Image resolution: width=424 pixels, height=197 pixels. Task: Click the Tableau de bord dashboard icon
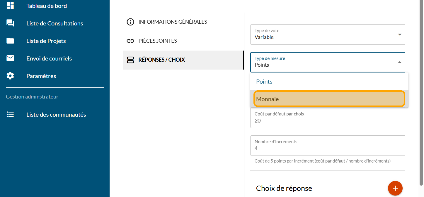(10, 6)
